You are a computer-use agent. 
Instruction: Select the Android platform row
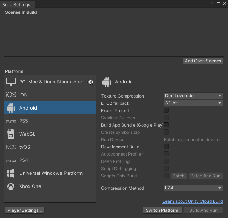pos(50,108)
